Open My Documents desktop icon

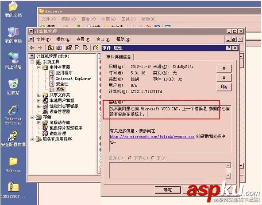coord(13,9)
